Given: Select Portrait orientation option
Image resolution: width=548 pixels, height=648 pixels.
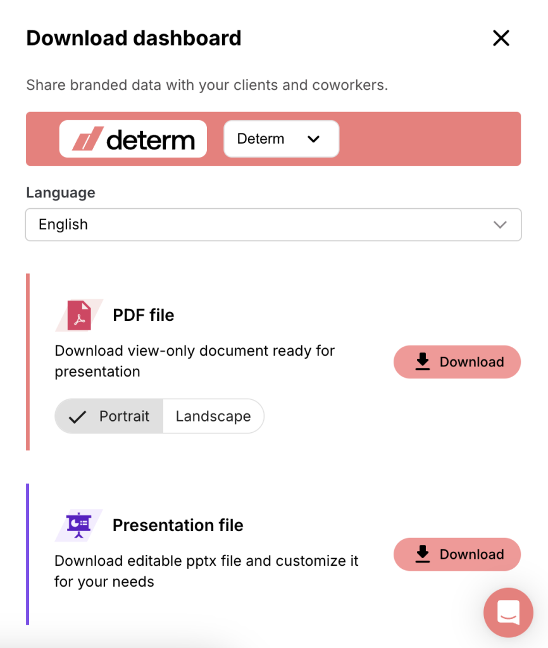Looking at the screenshot, I should 109,416.
